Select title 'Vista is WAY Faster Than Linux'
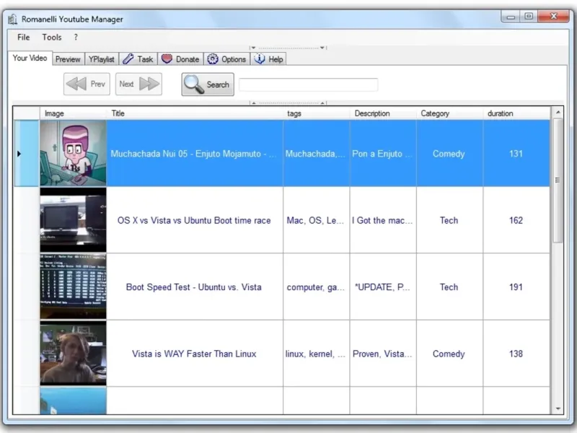Screen dimensions: 577x433 click(x=195, y=354)
